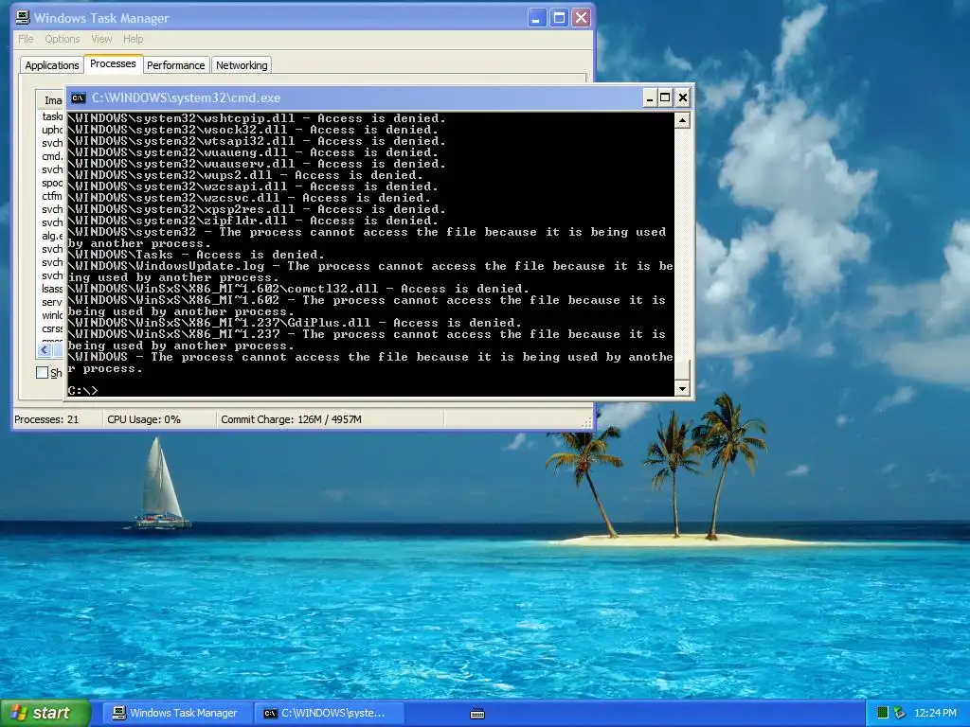This screenshot has height=727, width=970.
Task: Maximize the cmd.exe window
Action: point(665,98)
